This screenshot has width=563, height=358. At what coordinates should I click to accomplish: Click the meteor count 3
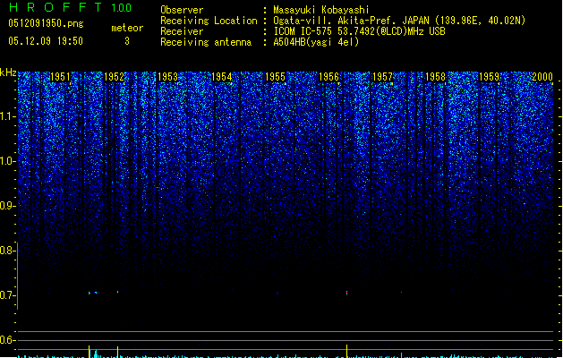click(127, 41)
